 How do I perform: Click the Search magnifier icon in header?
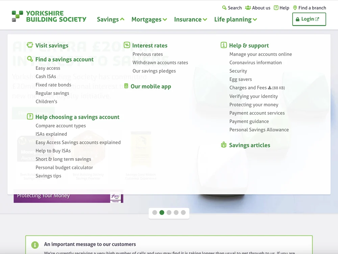tap(224, 8)
